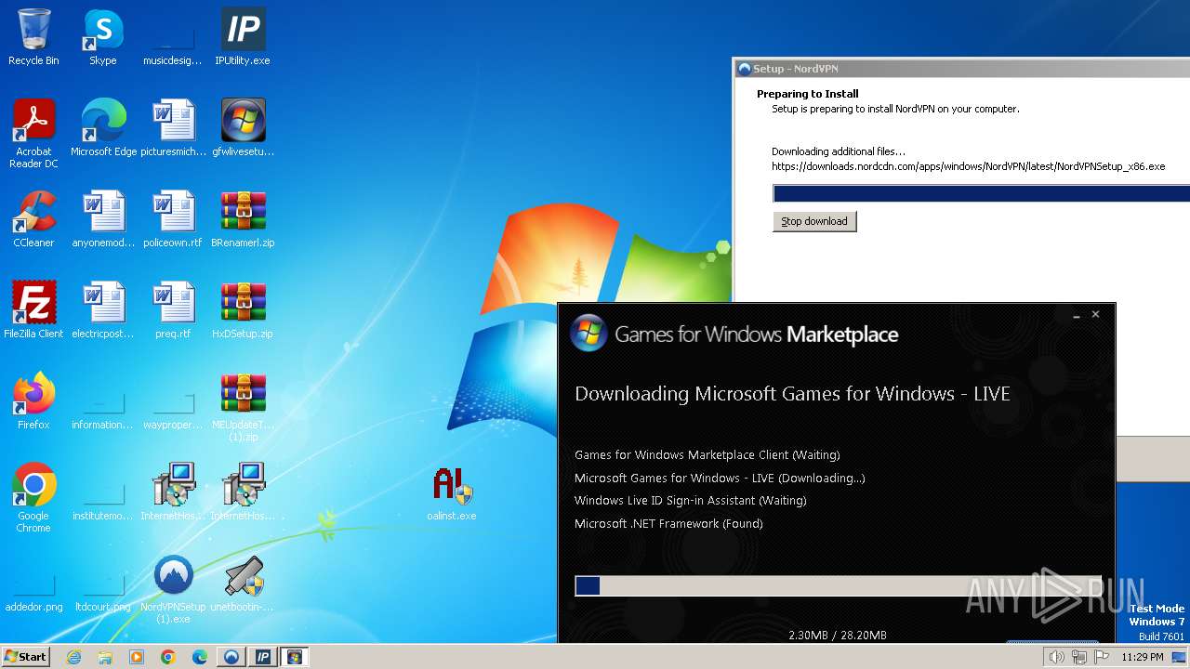The image size is (1190, 669).
Task: Open Action Center flag icon
Action: pyautogui.click(x=1102, y=657)
